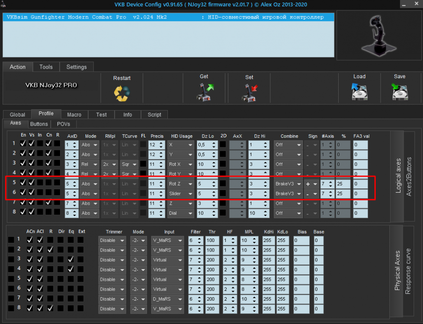Viewport: 423px width, 324px height.
Task: Click the Load profile disk icon
Action: click(359, 92)
